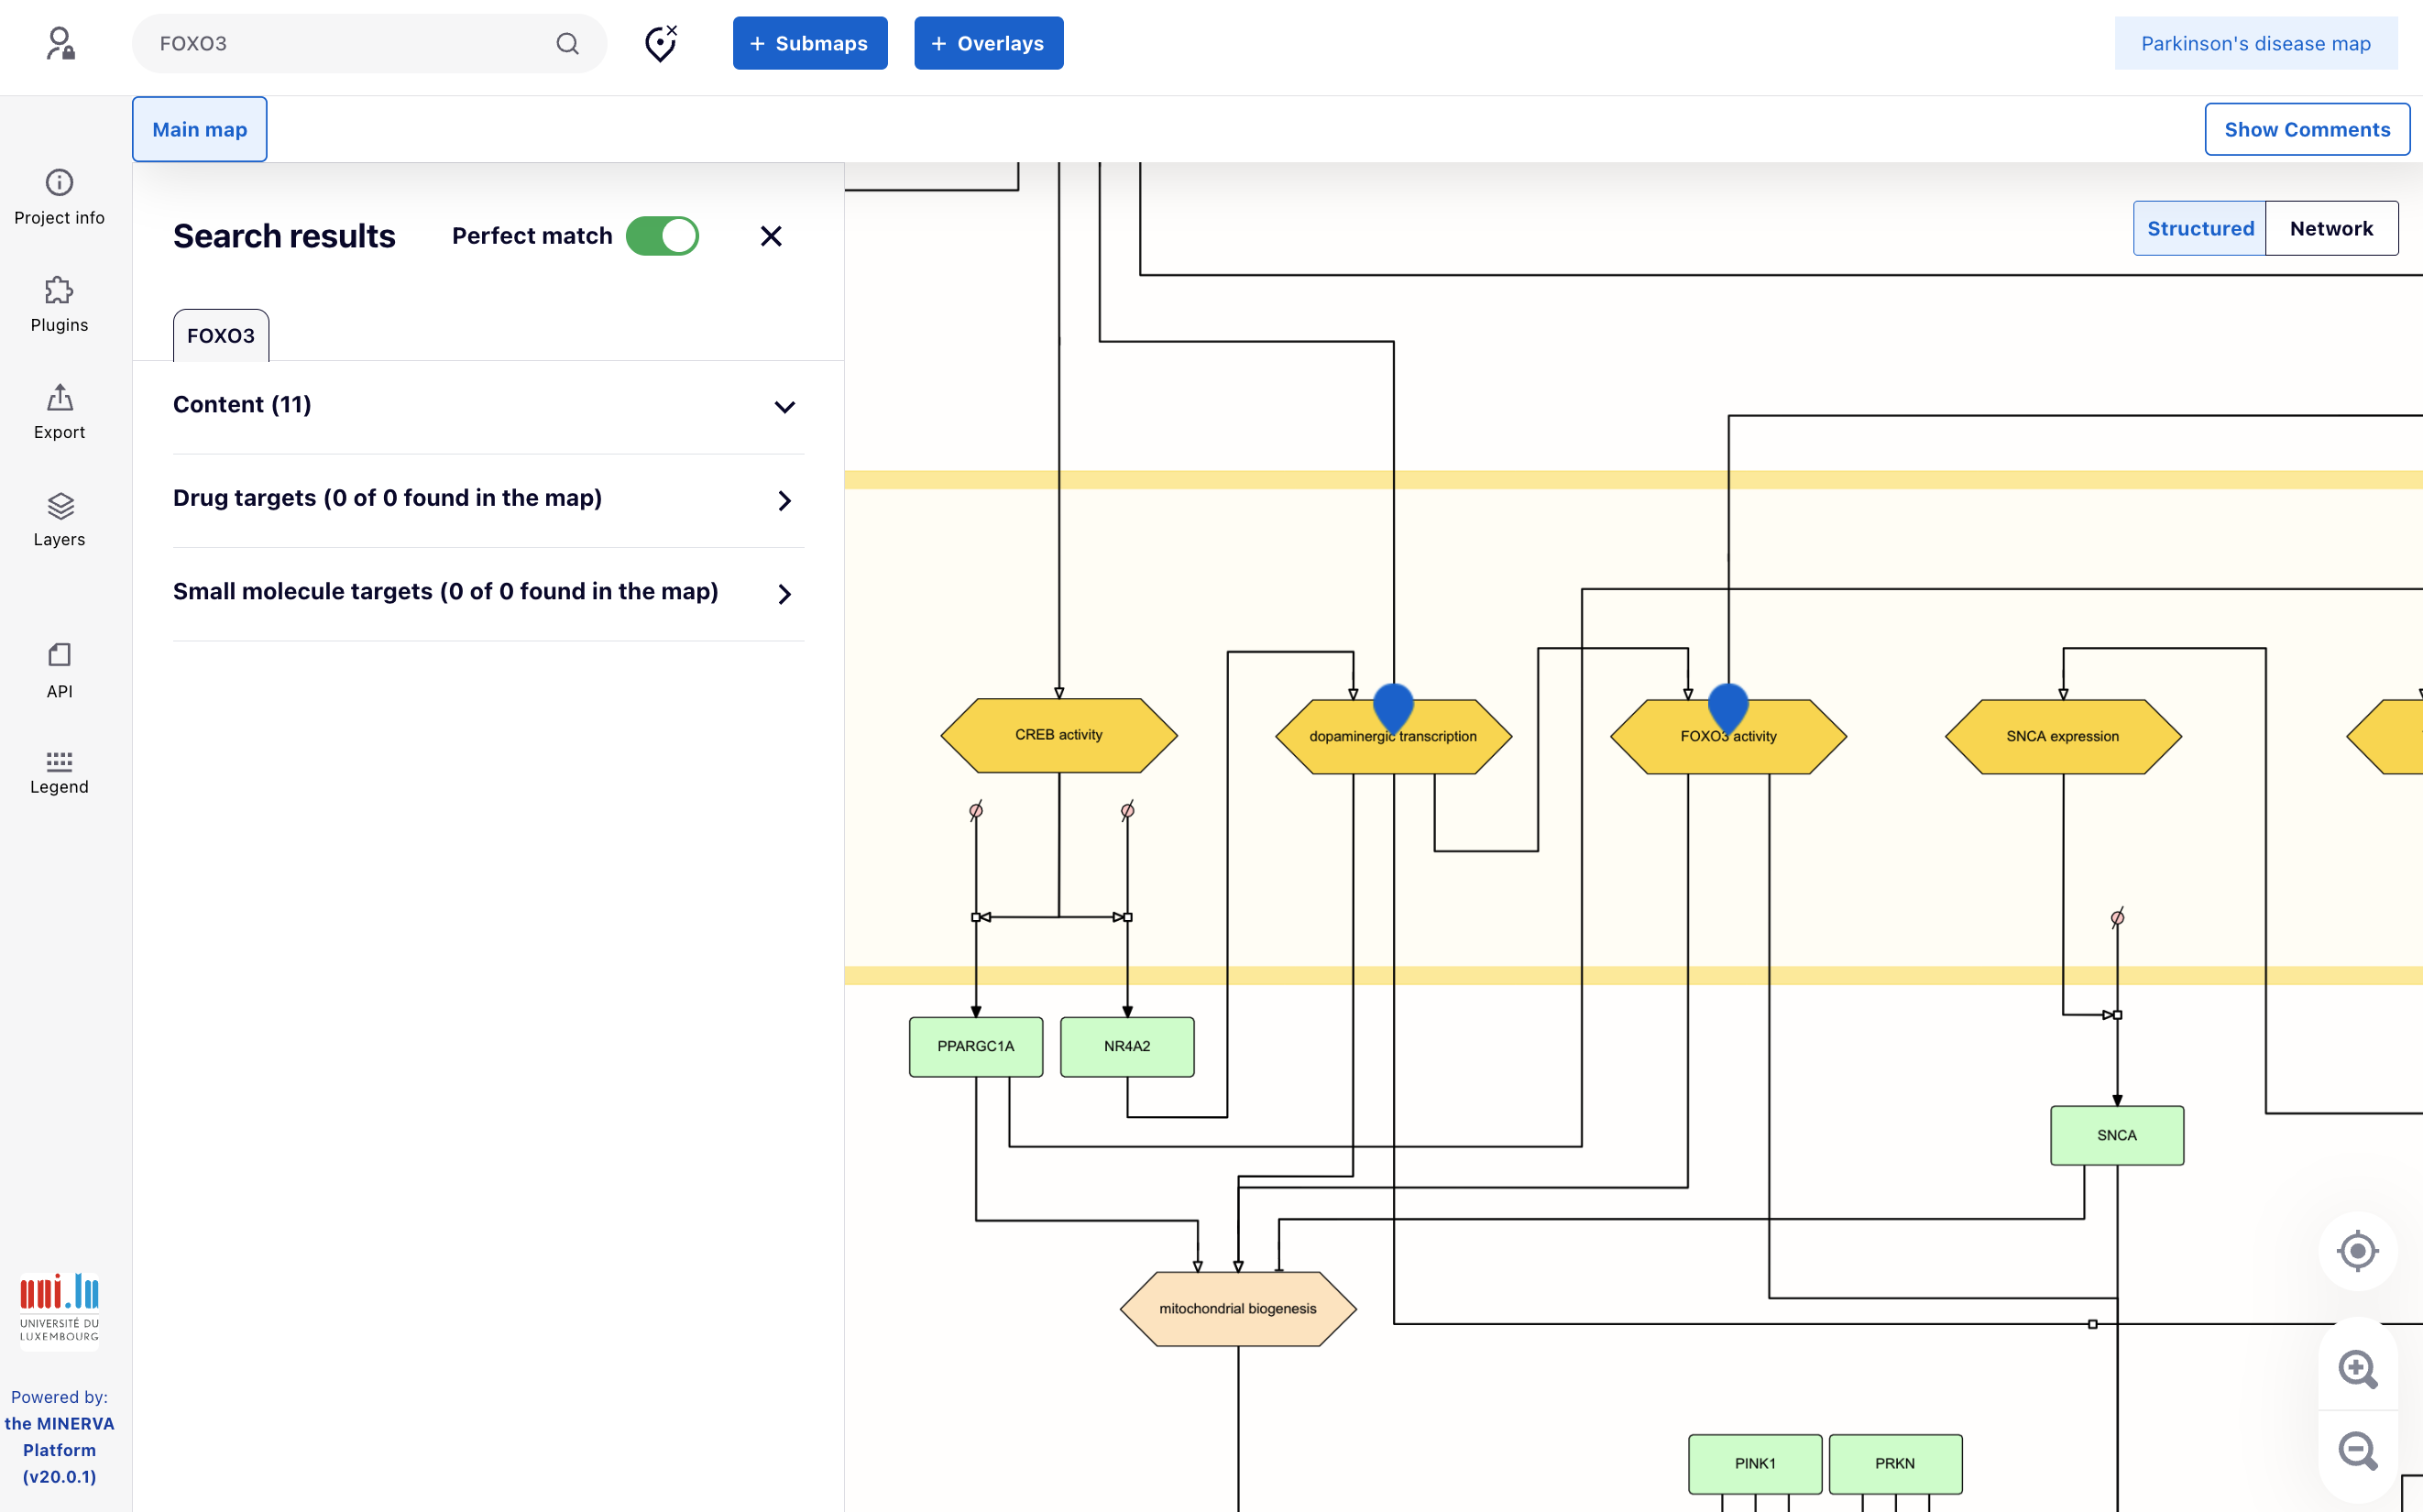The image size is (2423, 1512).
Task: Open the Layers panel
Action: (59, 519)
